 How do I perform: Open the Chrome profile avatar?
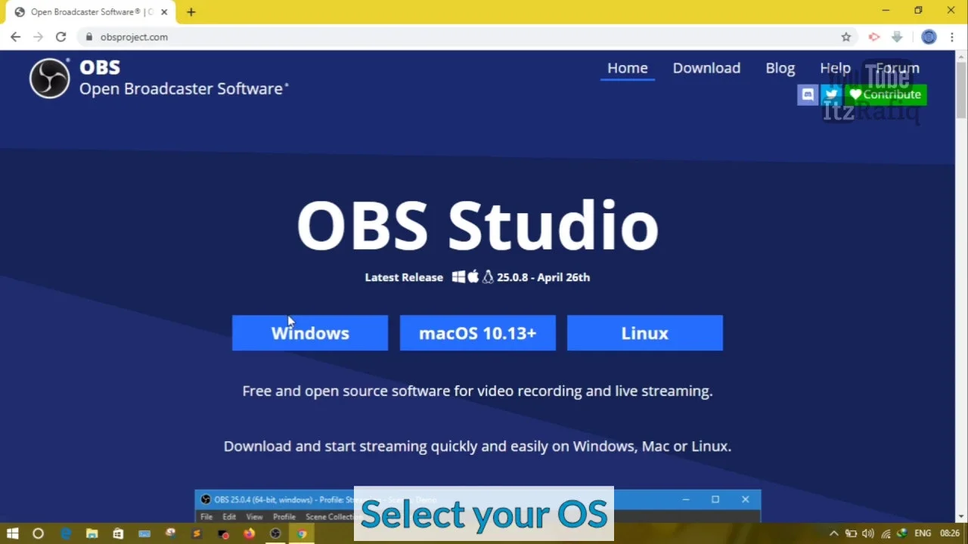click(x=929, y=37)
